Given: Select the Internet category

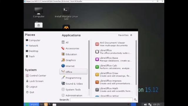Looking at the screenshot, I should [x=73, y=66].
